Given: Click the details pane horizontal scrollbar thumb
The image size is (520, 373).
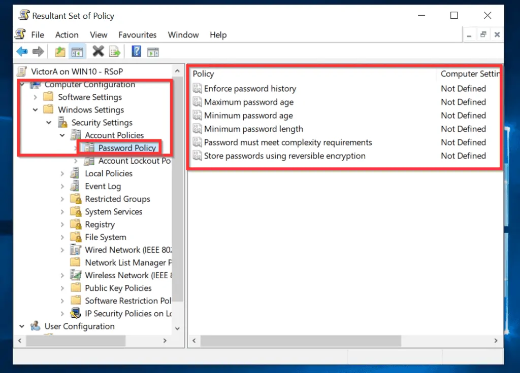Looking at the screenshot, I should click(x=301, y=341).
